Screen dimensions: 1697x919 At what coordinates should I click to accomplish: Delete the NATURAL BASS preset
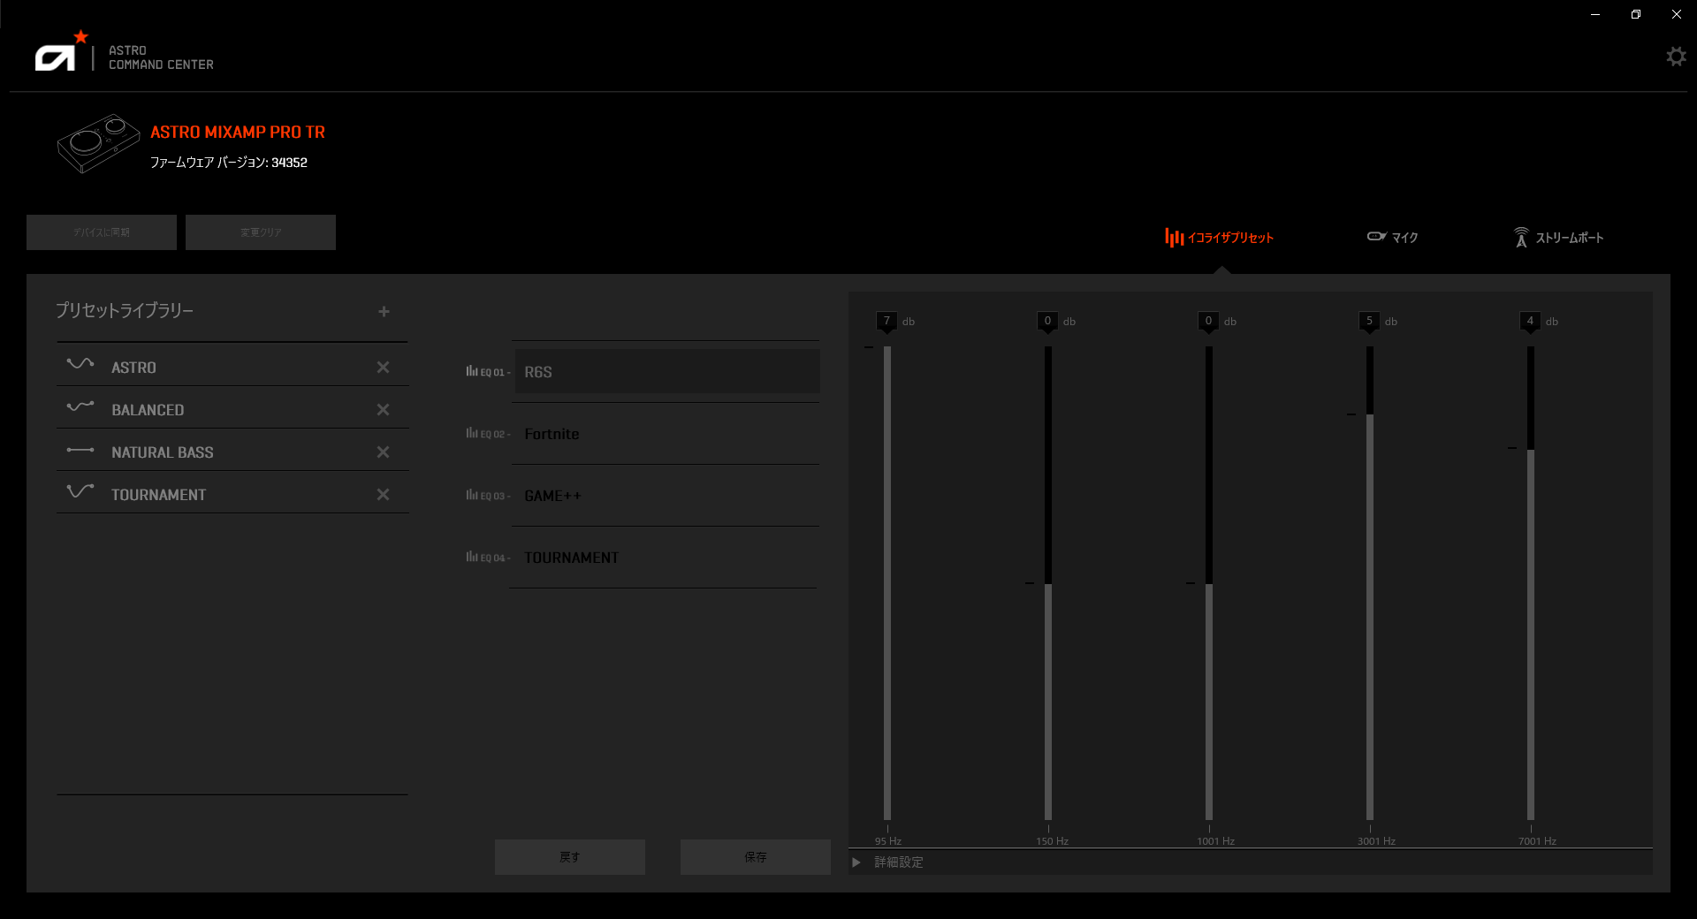[x=383, y=452]
